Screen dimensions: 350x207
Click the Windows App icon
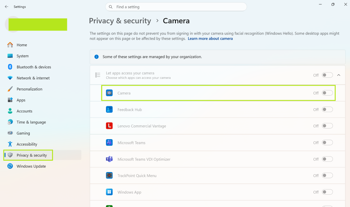(109, 192)
